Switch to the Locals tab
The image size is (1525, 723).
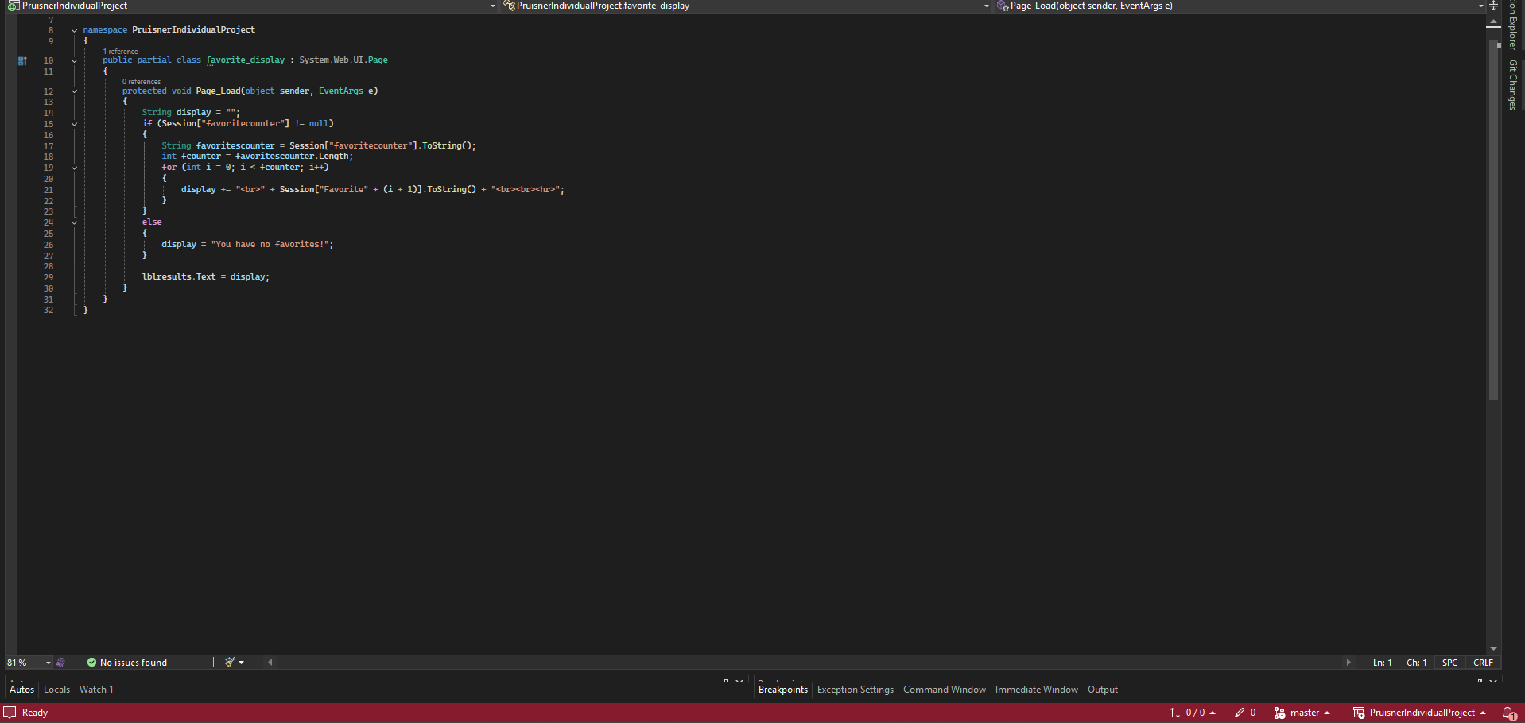(x=56, y=690)
